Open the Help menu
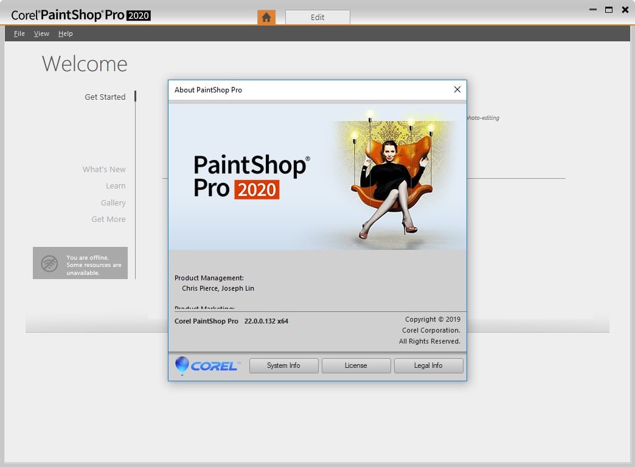 65,33
